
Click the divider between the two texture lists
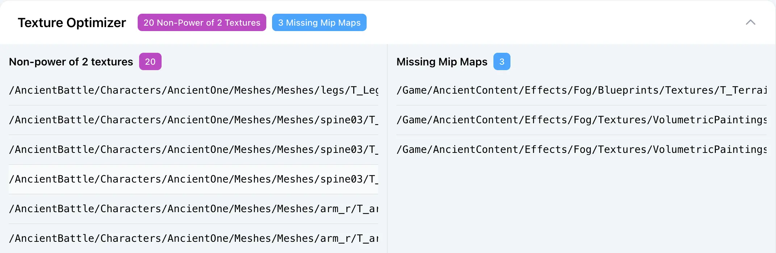[387, 145]
